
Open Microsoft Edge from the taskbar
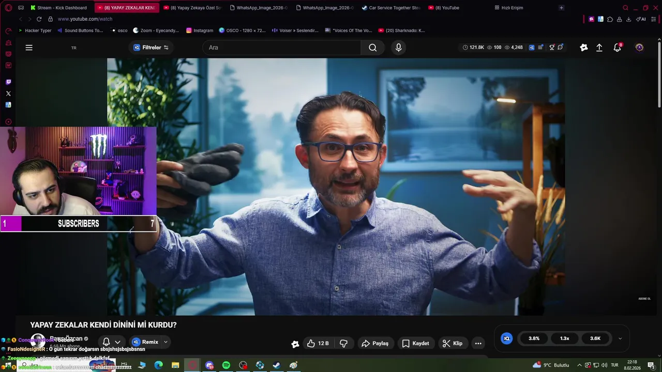(159, 365)
